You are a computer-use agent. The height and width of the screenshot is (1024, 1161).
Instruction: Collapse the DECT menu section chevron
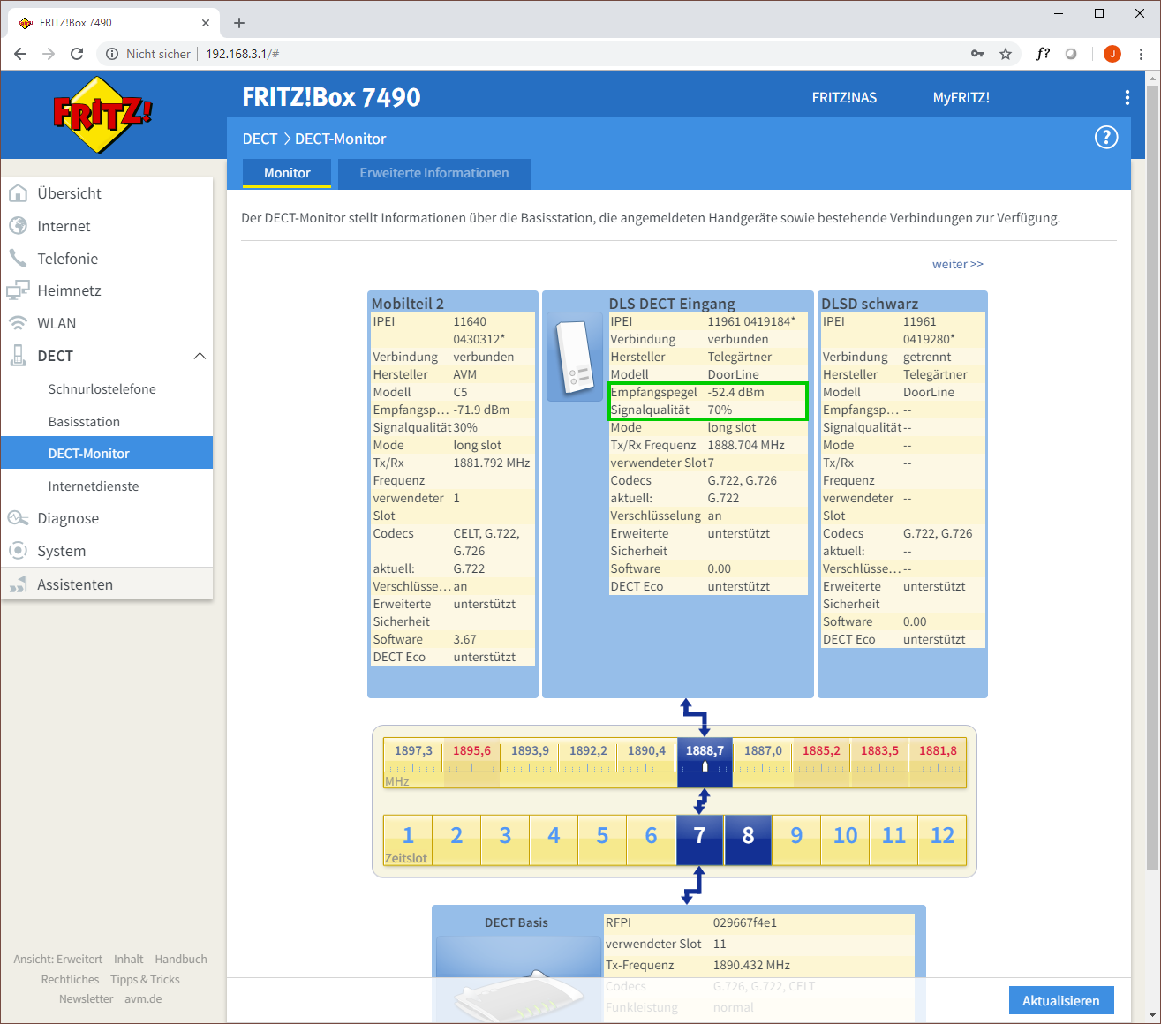click(200, 356)
